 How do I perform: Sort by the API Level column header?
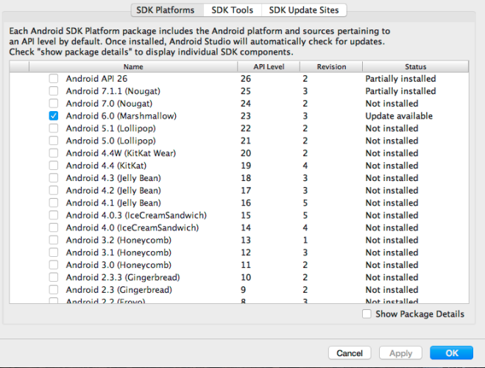269,66
